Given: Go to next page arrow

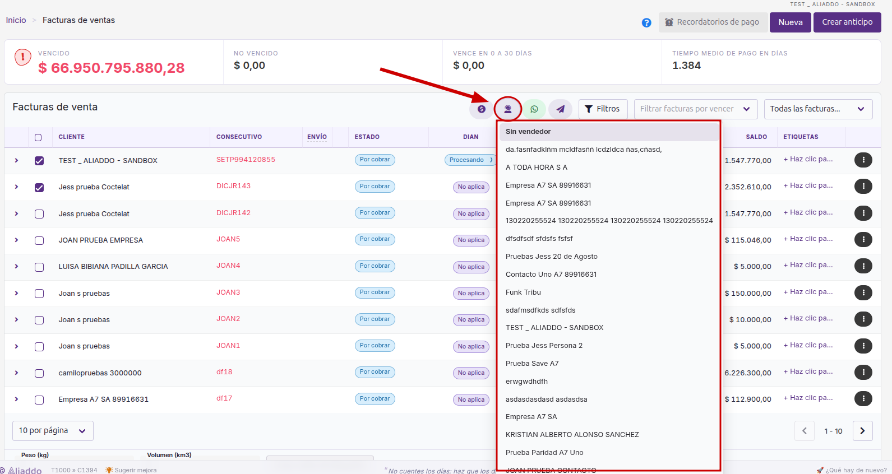Looking at the screenshot, I should click(862, 431).
